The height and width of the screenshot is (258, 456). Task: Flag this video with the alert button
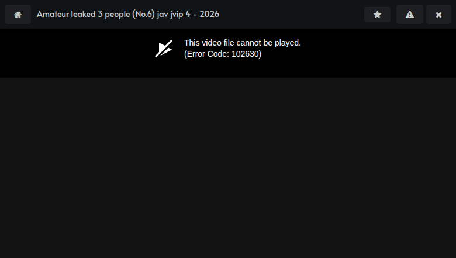click(x=410, y=15)
